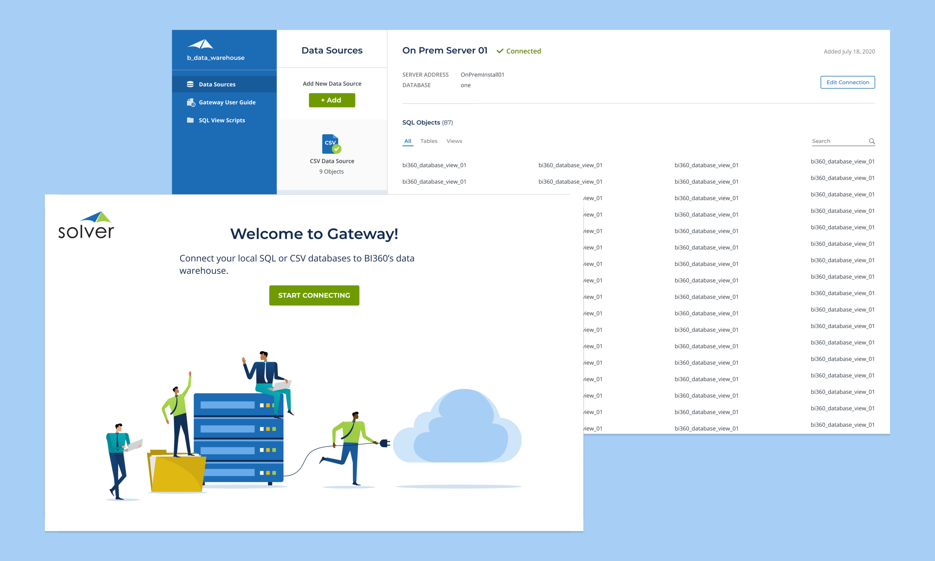The width and height of the screenshot is (935, 561).
Task: Switch to the All tab
Action: pyautogui.click(x=407, y=141)
